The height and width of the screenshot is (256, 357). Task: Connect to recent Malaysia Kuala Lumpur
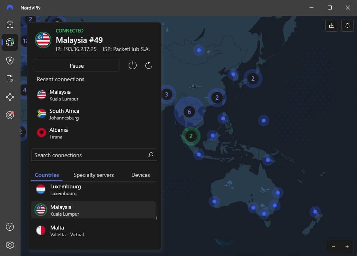click(x=94, y=95)
